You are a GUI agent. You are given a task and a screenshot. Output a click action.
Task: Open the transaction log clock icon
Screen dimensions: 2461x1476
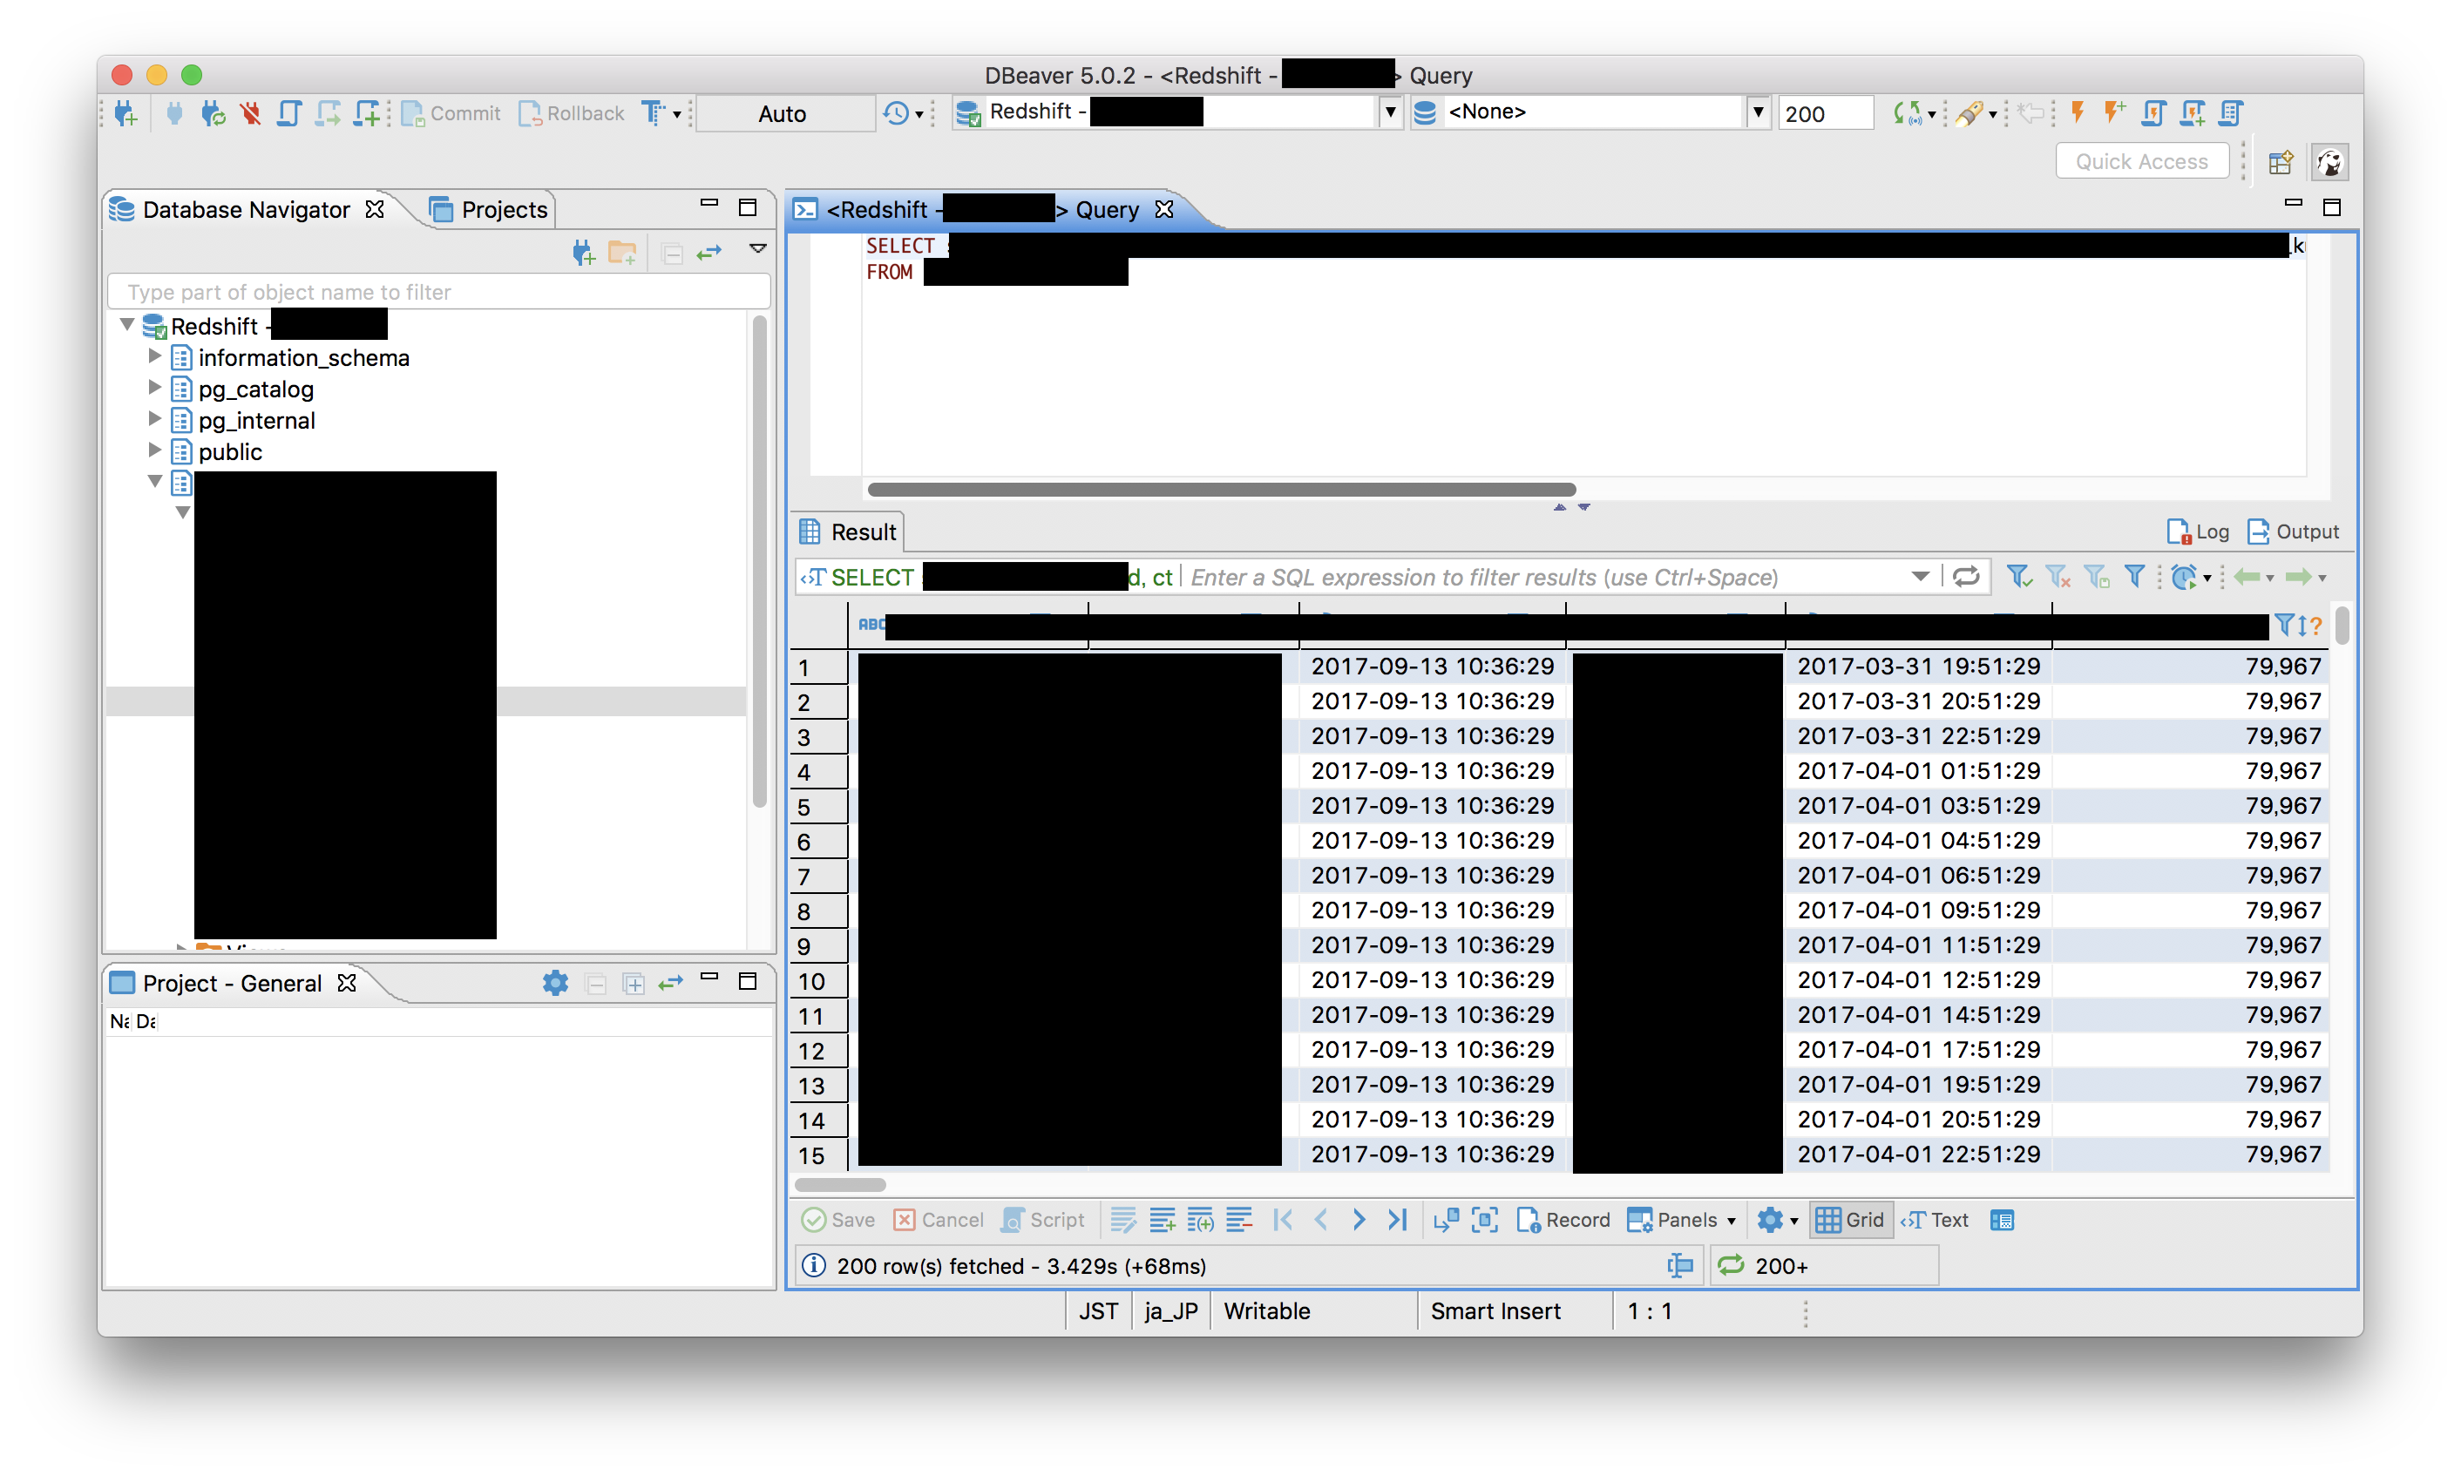[x=896, y=113]
